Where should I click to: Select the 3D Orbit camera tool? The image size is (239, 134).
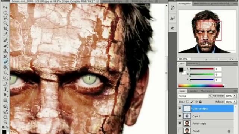(x=5, y=112)
